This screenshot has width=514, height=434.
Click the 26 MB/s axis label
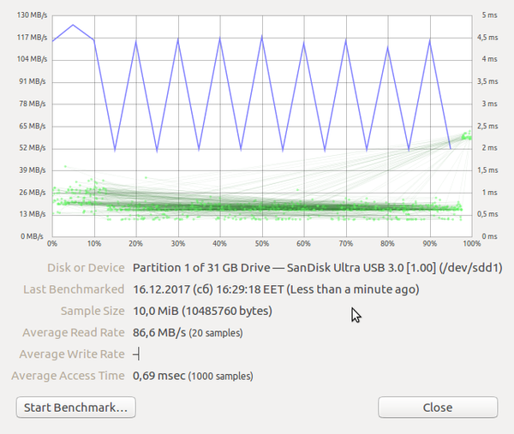(33, 193)
